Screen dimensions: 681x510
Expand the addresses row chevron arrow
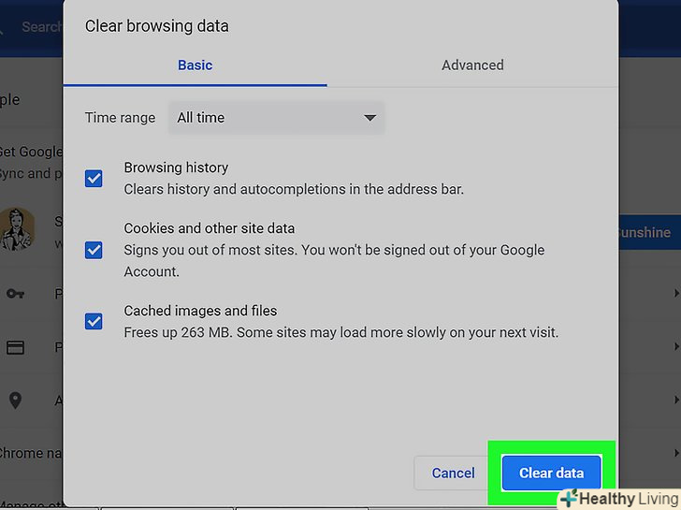click(675, 401)
